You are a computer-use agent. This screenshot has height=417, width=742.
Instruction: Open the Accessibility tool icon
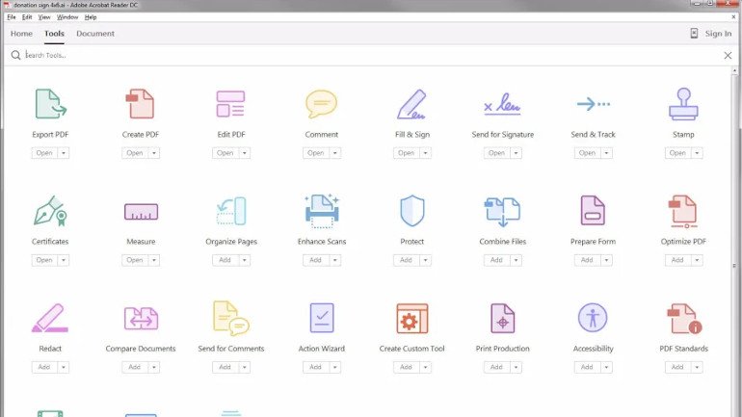click(593, 318)
